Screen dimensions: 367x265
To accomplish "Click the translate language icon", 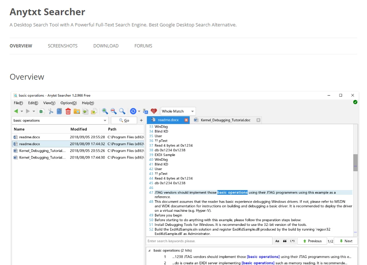I will pos(145,112).
